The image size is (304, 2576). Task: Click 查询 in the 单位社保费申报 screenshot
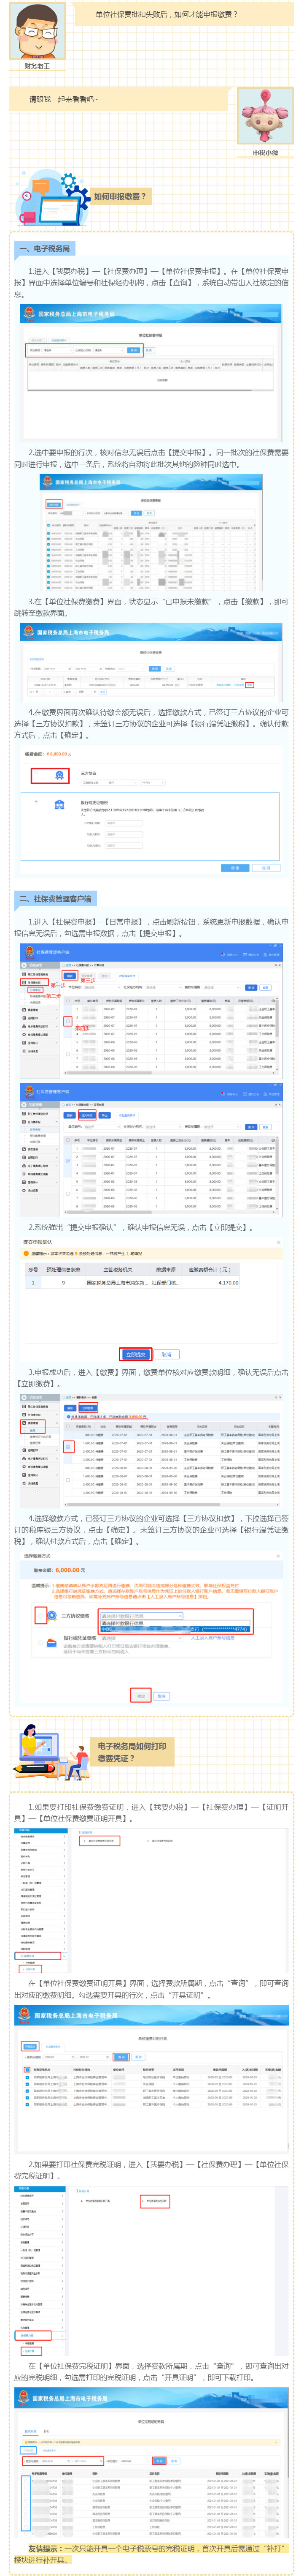(x=134, y=350)
